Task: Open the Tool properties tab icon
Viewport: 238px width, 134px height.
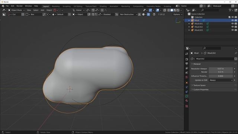Action: [x=187, y=54]
